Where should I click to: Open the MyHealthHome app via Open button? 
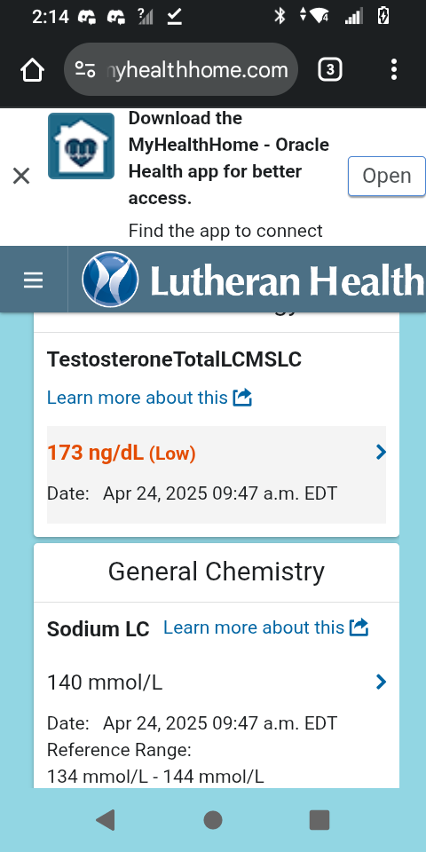386,176
